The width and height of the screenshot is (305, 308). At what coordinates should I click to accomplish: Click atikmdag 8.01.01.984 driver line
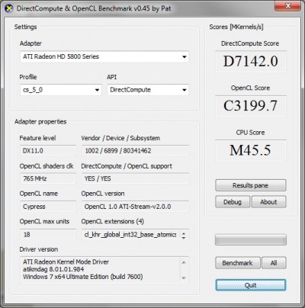[53, 269]
